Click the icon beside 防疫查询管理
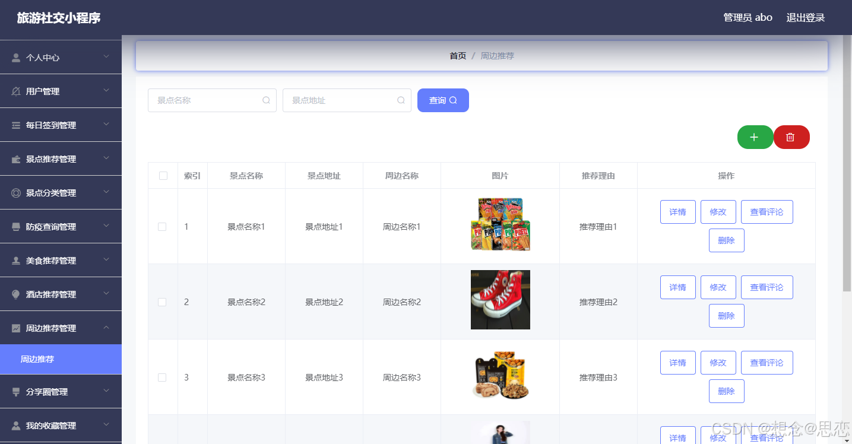 tap(16, 227)
